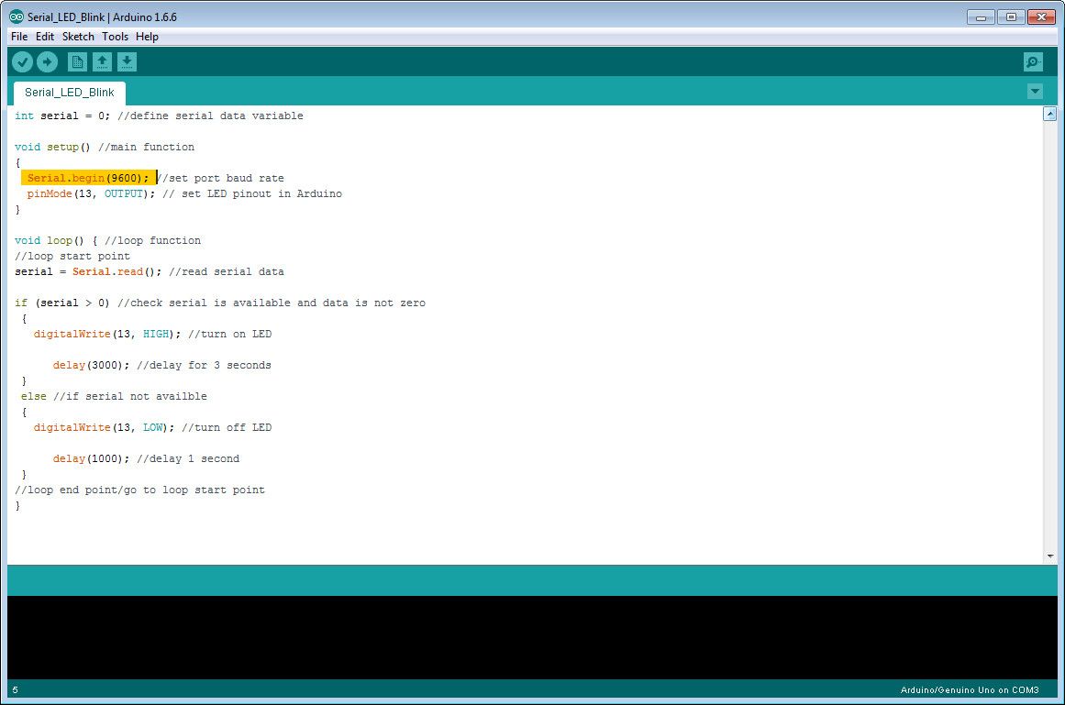The width and height of the screenshot is (1065, 705).
Task: Open the Tools menu
Action: (115, 37)
